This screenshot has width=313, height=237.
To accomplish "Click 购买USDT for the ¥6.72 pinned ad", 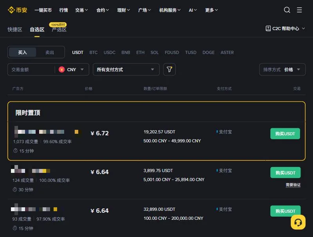I will point(285,134).
